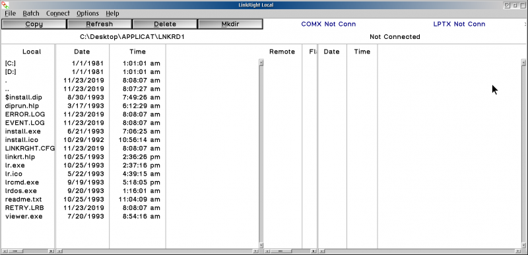This screenshot has height=255, width=528.
Task: Click the local list scroll down arrow
Action: pyautogui.click(x=261, y=245)
